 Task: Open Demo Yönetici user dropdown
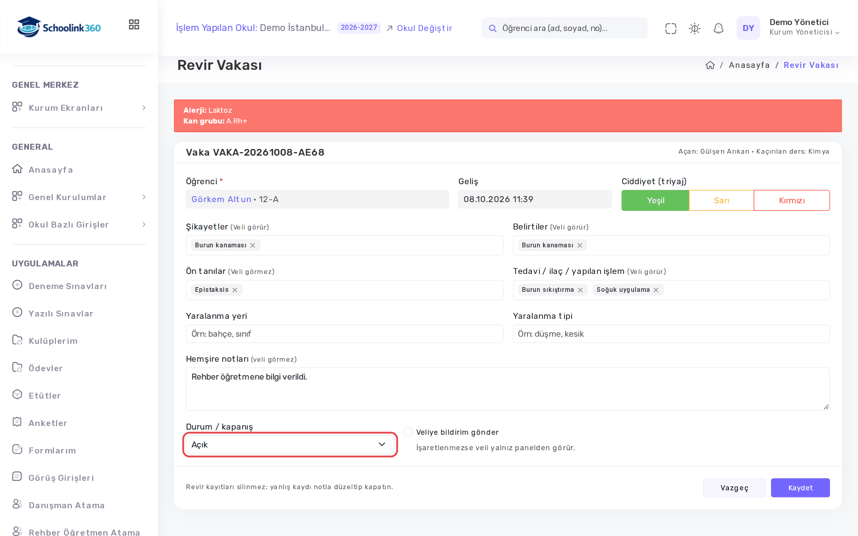[804, 27]
